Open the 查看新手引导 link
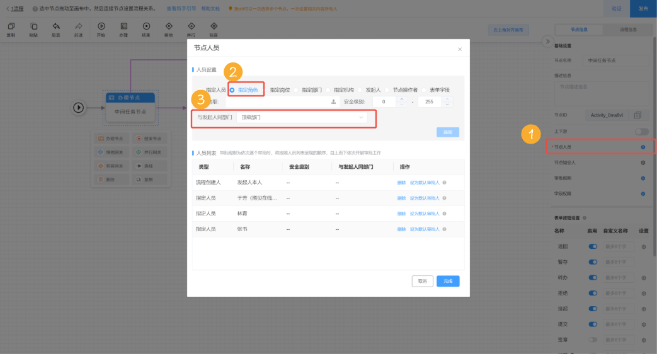The height and width of the screenshot is (354, 657). (x=181, y=8)
